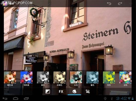Screen dimensions: 136x101
Task: Open the system clock in status bar
Action: (x=122, y=98)
